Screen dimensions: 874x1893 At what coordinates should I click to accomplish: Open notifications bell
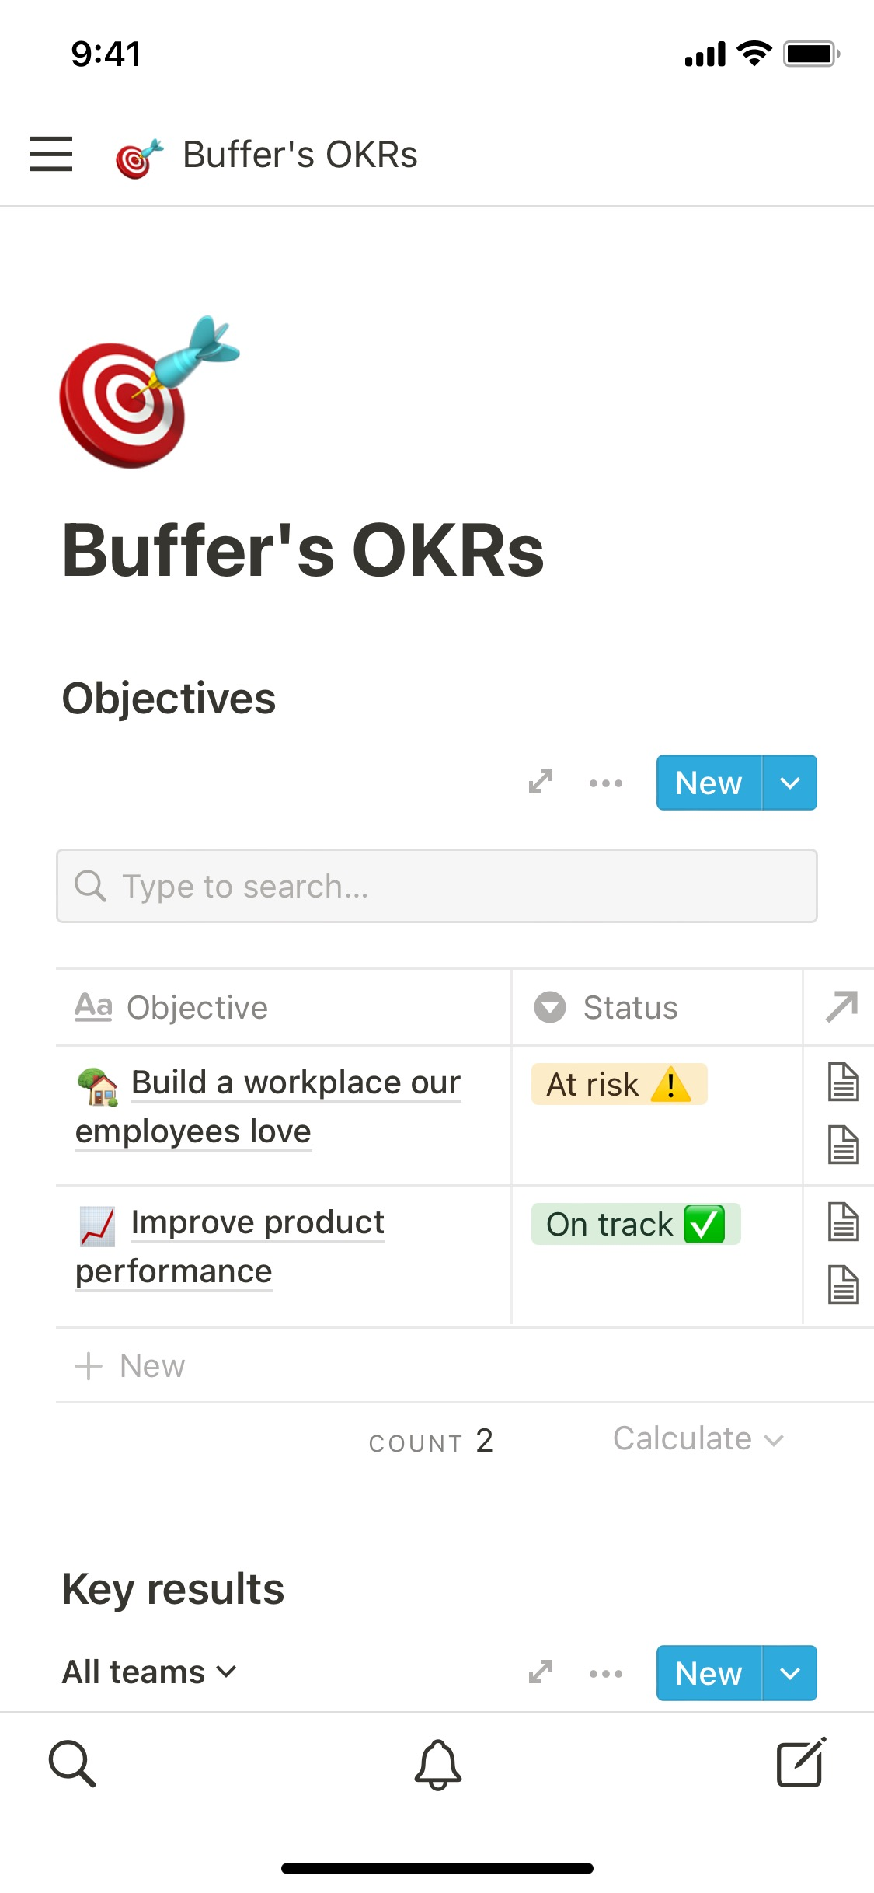[x=437, y=1764]
